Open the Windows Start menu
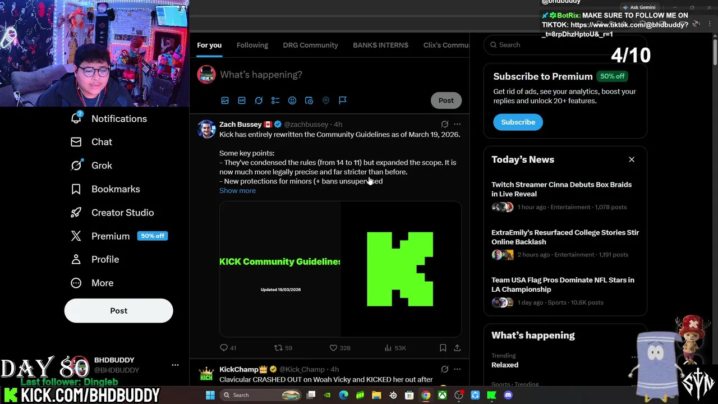718x404 pixels. click(210, 395)
